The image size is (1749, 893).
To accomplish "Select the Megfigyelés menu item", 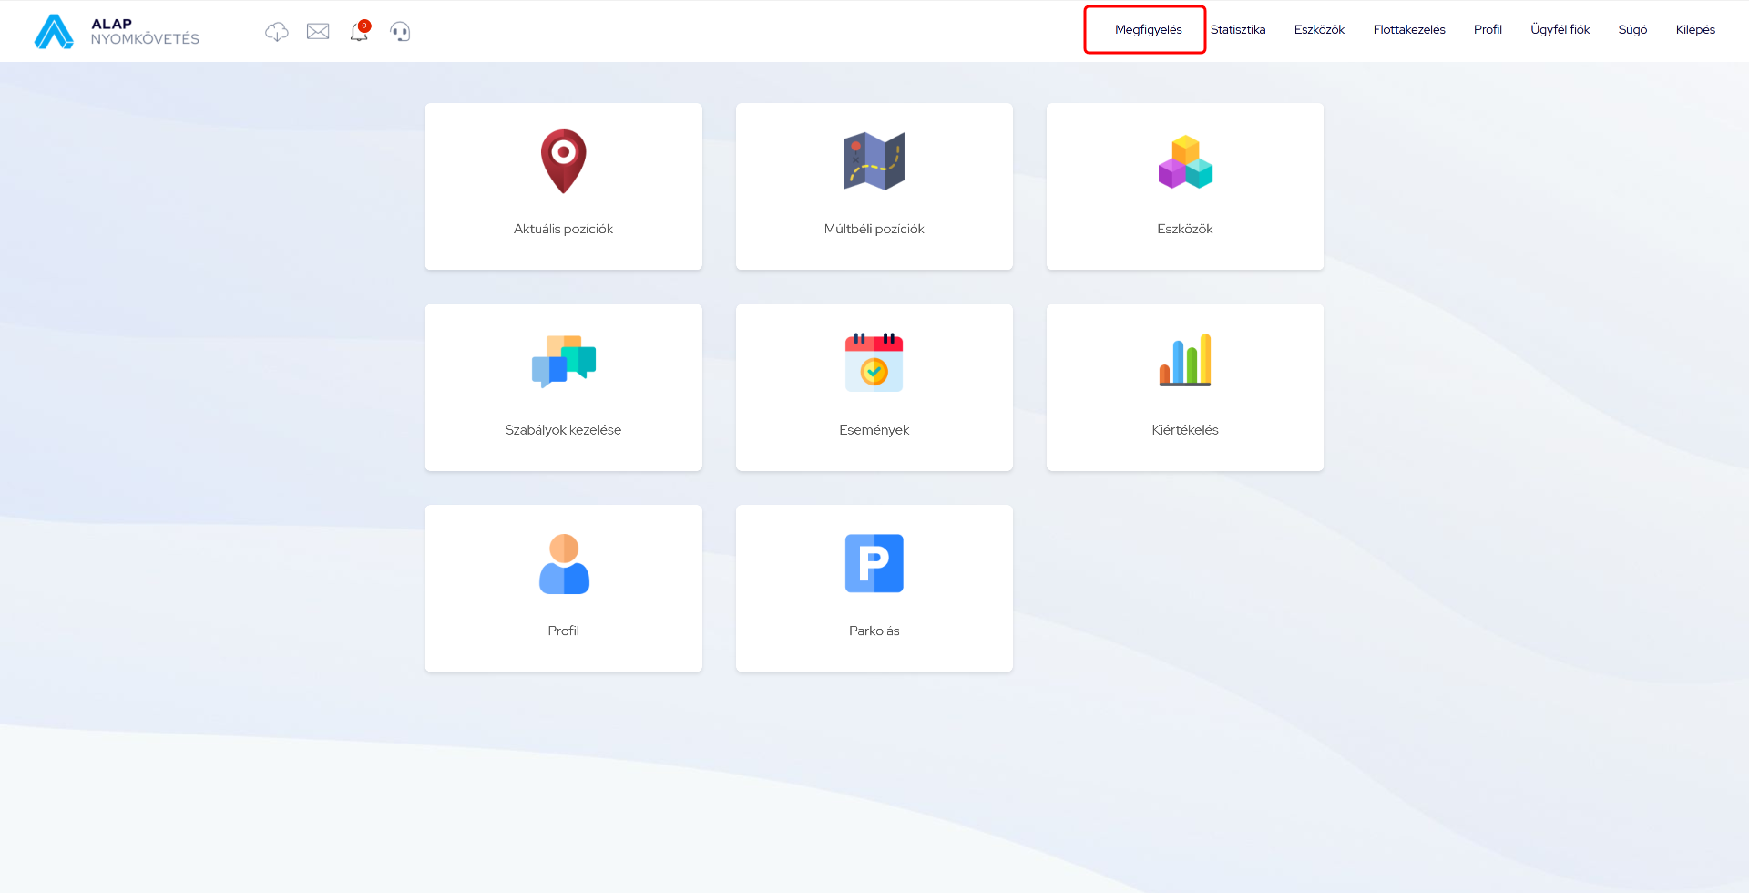I will [x=1148, y=30].
